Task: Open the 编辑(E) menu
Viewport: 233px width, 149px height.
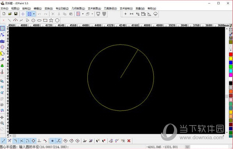Action: [x=37, y=9]
